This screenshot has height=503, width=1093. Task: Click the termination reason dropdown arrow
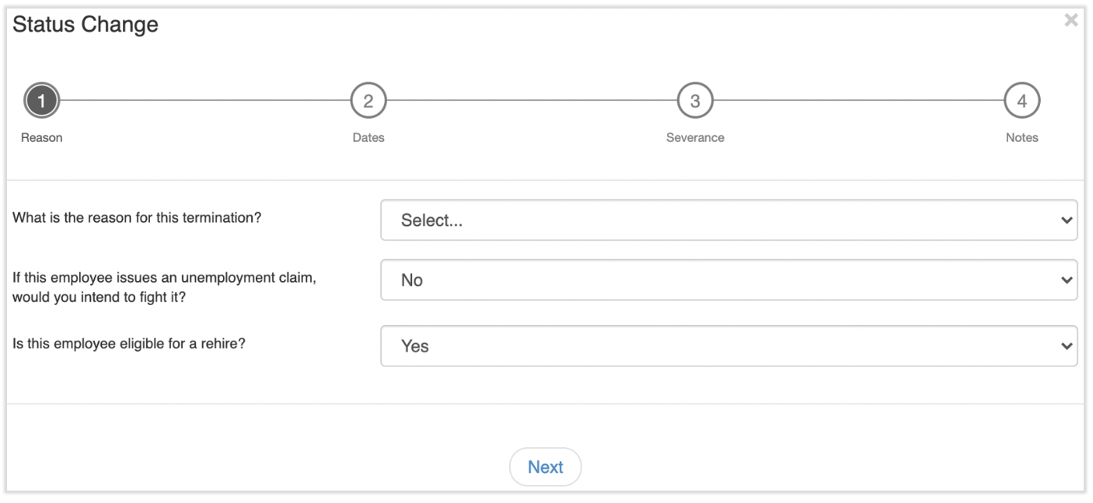(x=1066, y=220)
